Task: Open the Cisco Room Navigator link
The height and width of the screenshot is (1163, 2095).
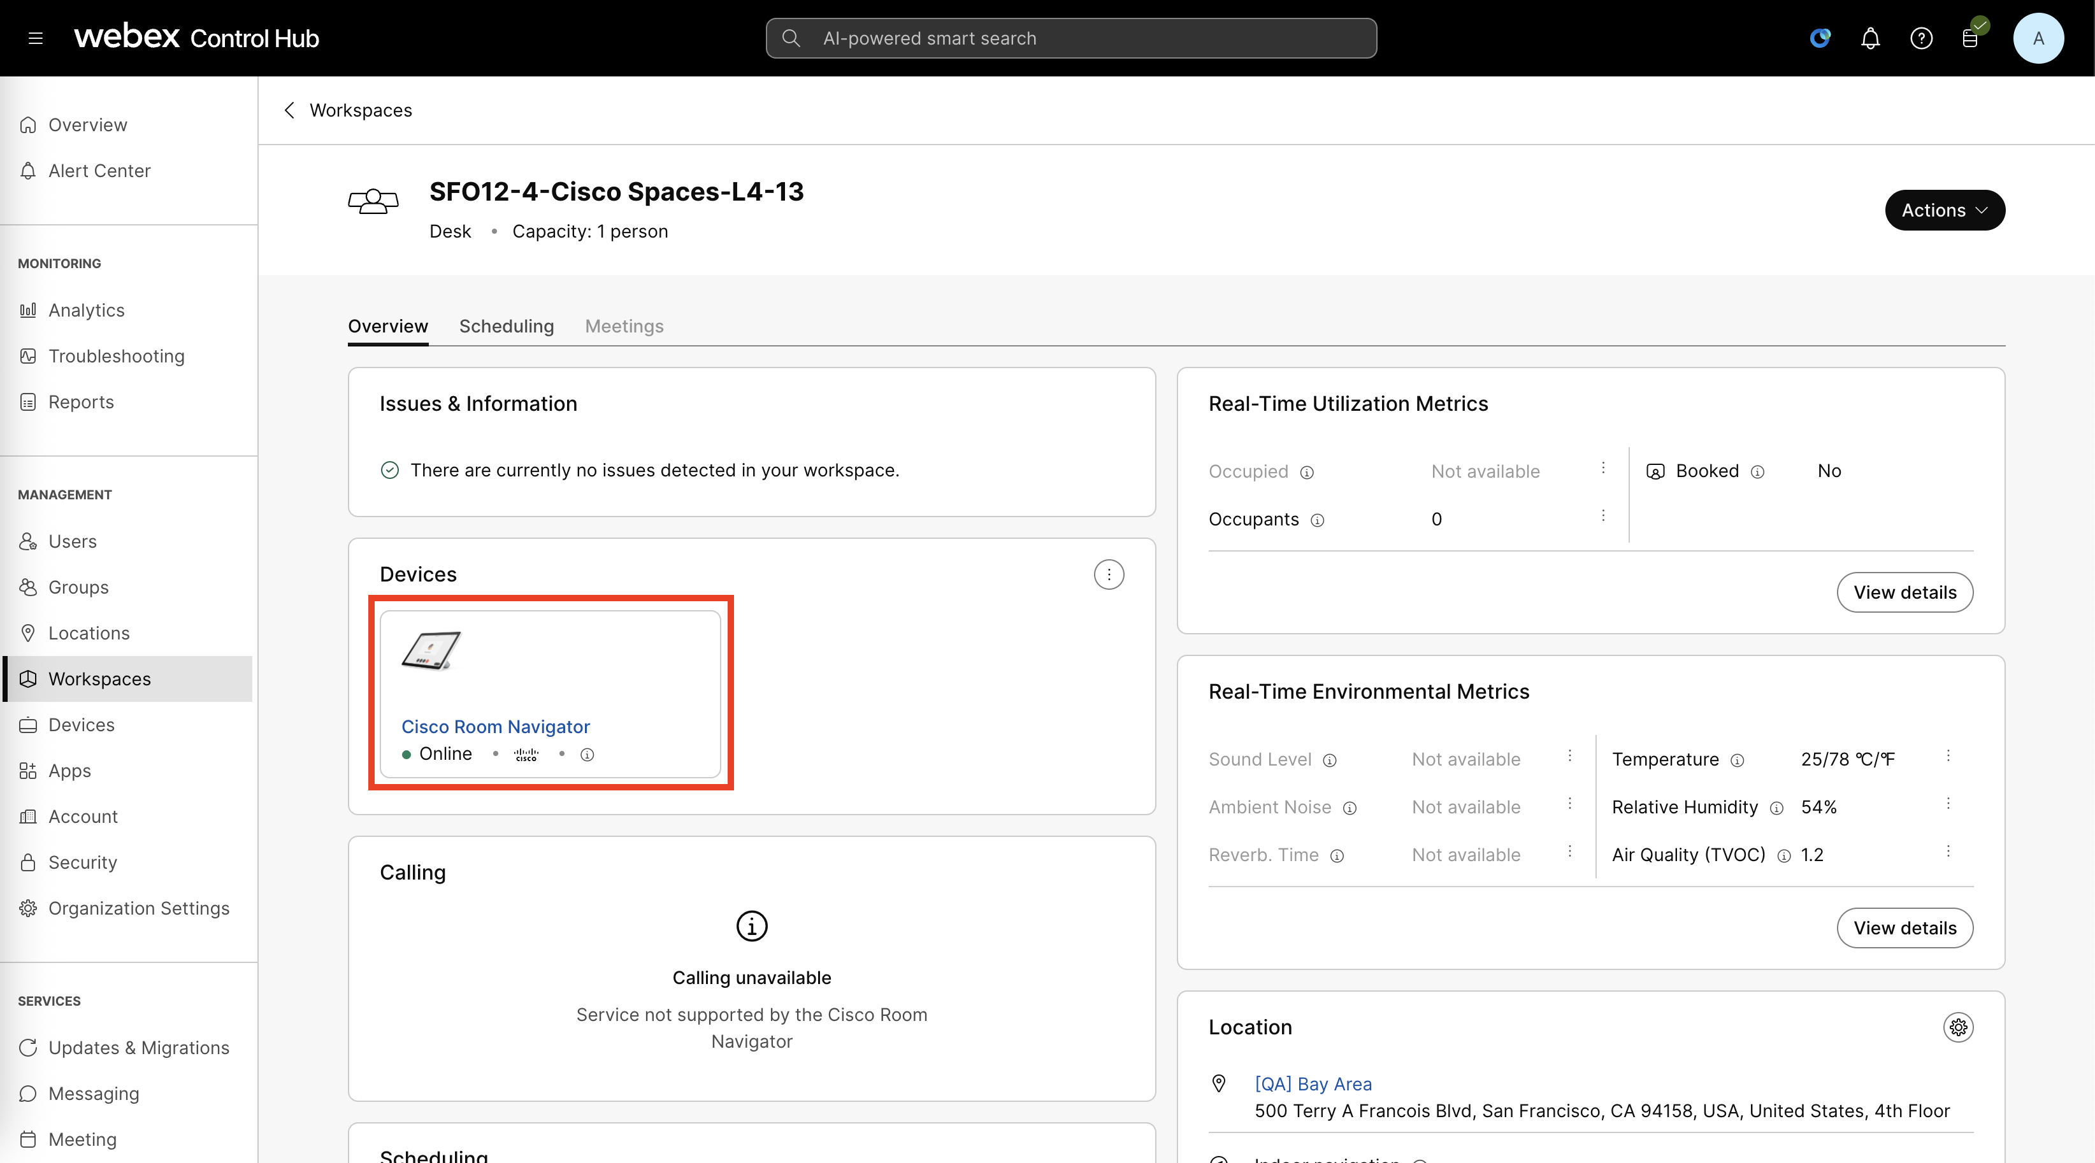Action: click(x=495, y=727)
